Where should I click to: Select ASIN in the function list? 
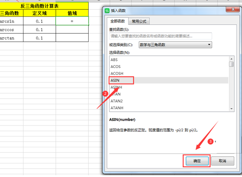click(x=169, y=80)
